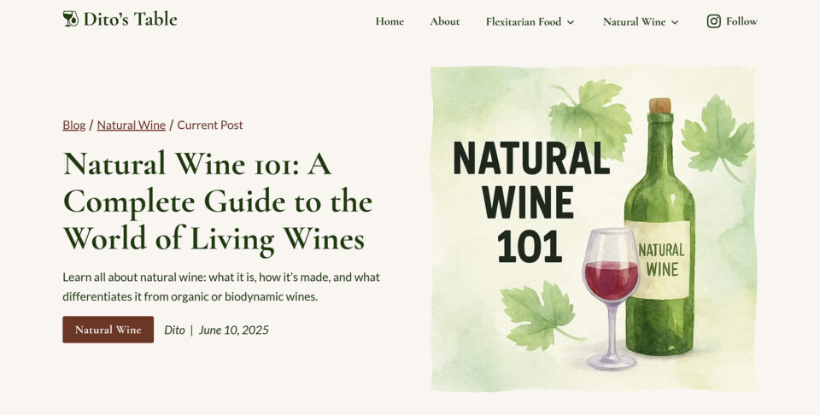Click the Natural Wine category button

[x=108, y=330]
